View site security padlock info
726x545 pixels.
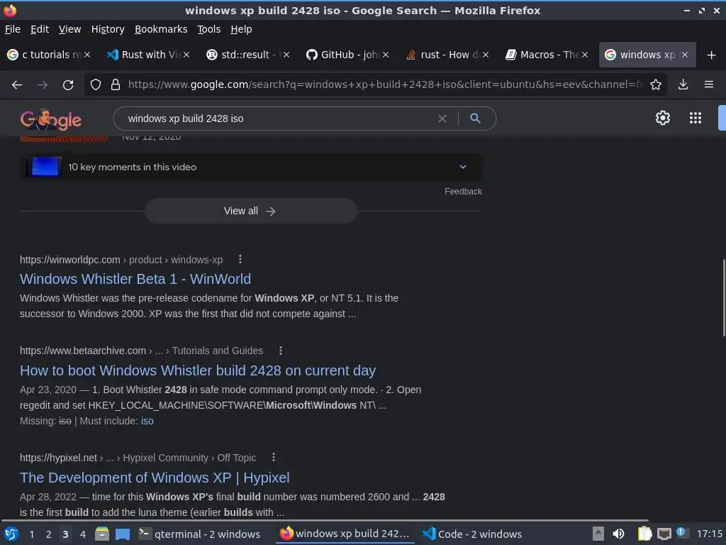116,85
